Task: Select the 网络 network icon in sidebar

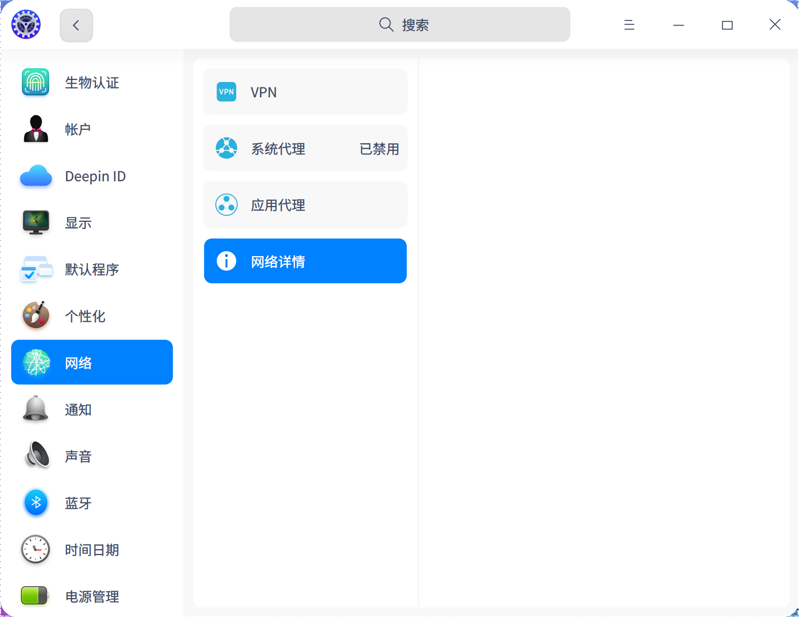Action: (x=36, y=363)
